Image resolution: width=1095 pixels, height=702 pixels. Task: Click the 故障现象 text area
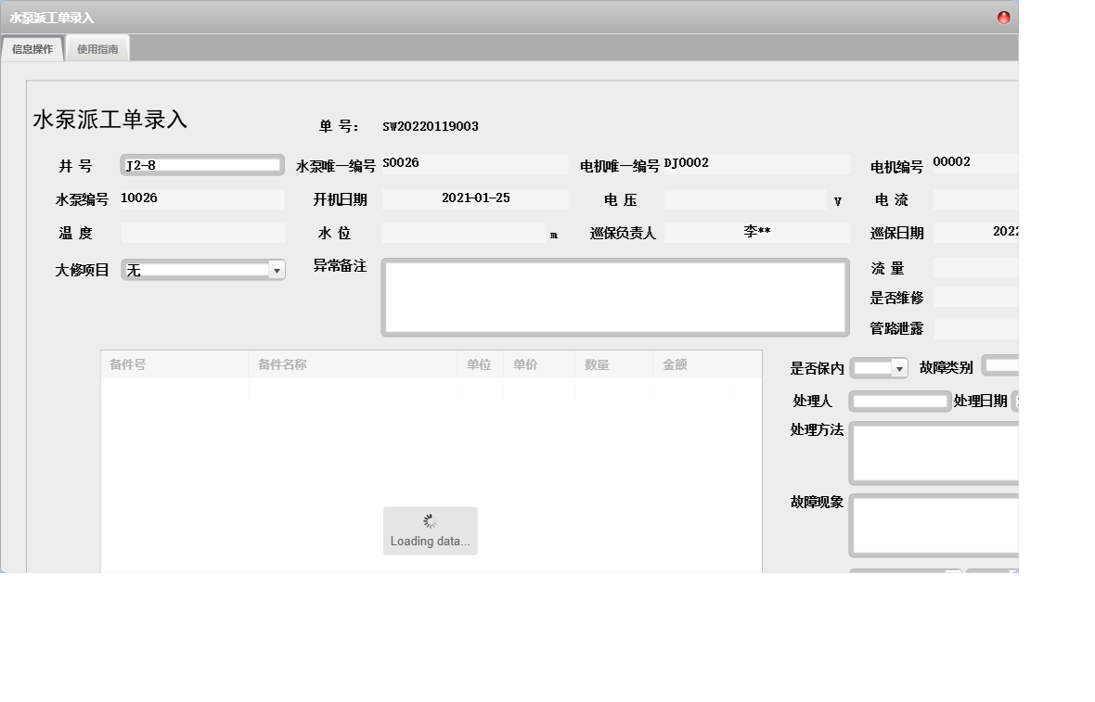[x=934, y=526]
